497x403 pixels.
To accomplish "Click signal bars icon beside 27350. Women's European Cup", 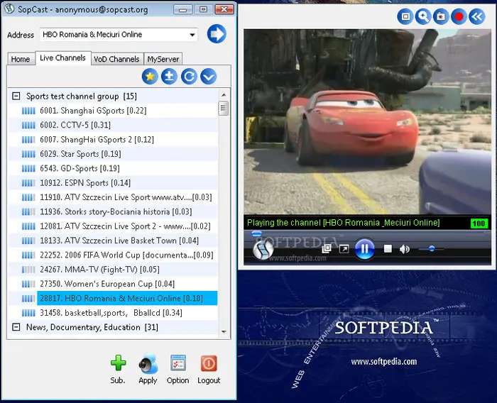I will (28, 284).
